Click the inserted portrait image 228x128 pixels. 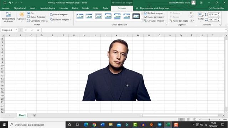[x=116, y=70]
